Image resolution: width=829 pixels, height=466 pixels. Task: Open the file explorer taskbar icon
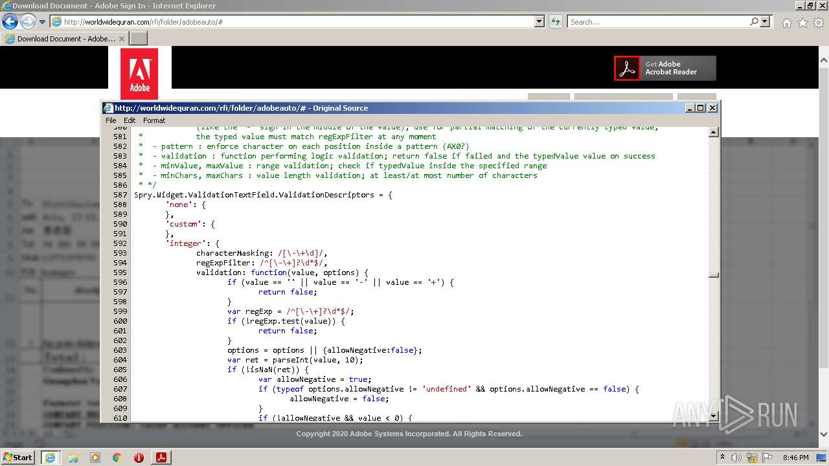[x=73, y=458]
